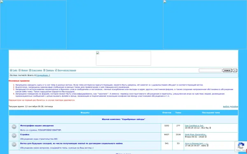
Task: Open the last-post icon after Adeo
Action: [x=207, y=146]
